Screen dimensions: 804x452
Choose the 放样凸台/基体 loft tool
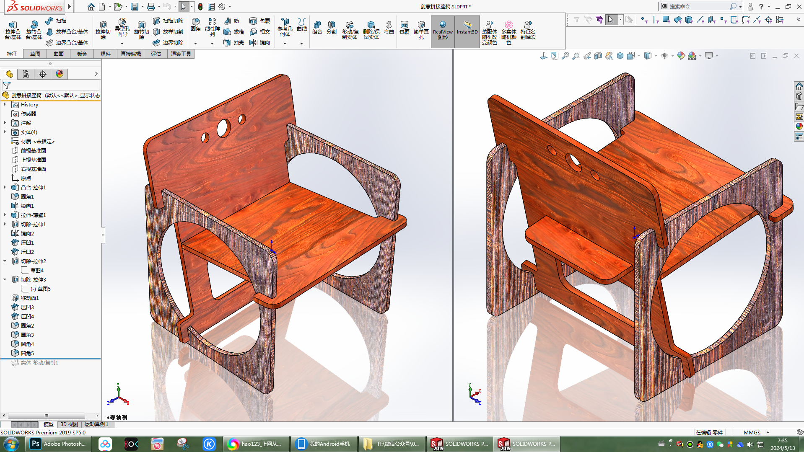click(x=67, y=31)
